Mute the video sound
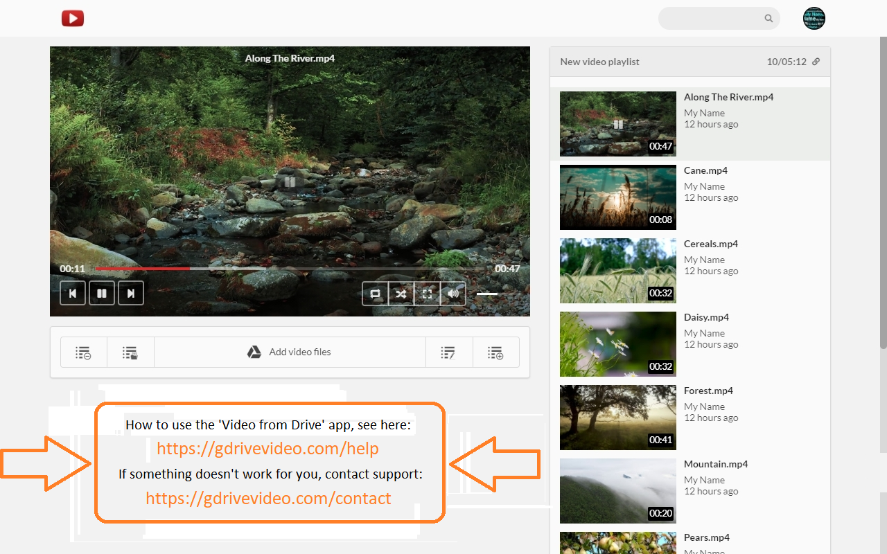 tap(453, 294)
